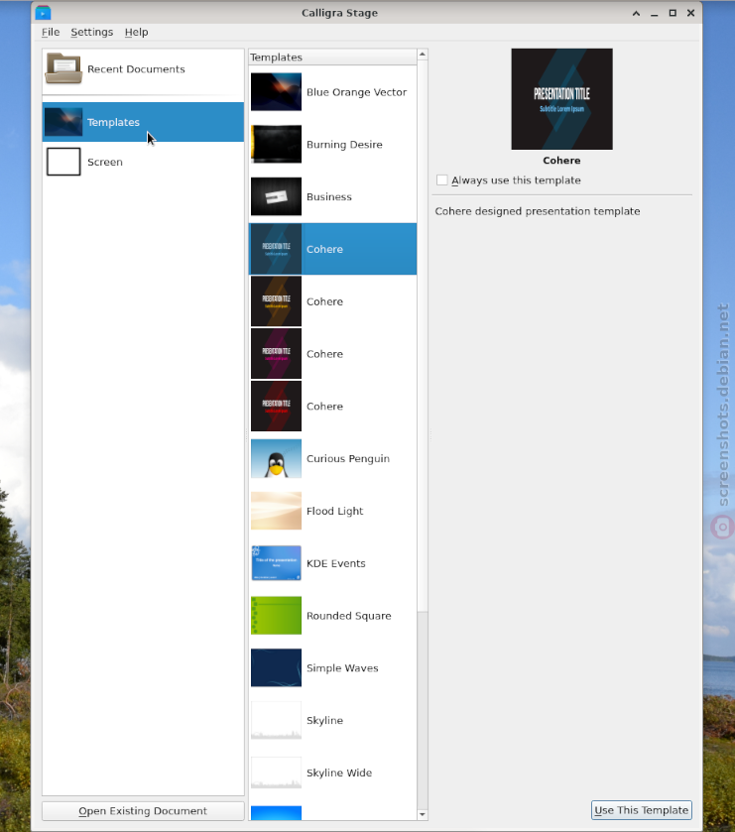Image resolution: width=735 pixels, height=832 pixels.
Task: Click the template list scroll-up arrow
Action: point(423,55)
